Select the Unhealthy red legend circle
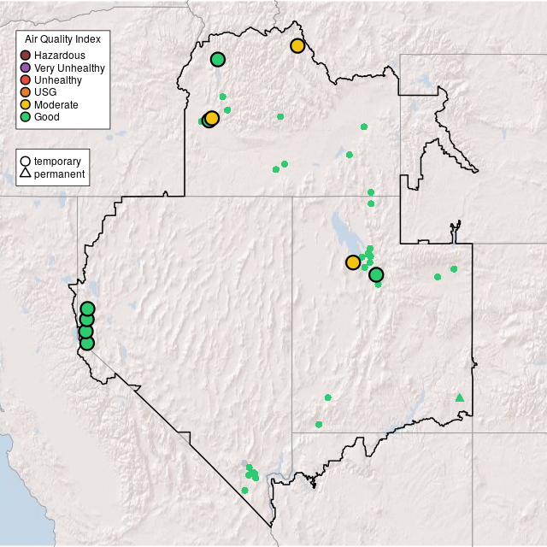Screen dimensions: 547x547 point(26,80)
